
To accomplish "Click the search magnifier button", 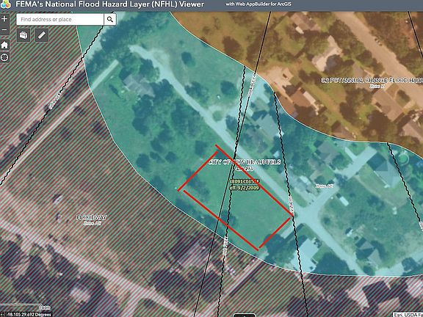I will point(110,19).
